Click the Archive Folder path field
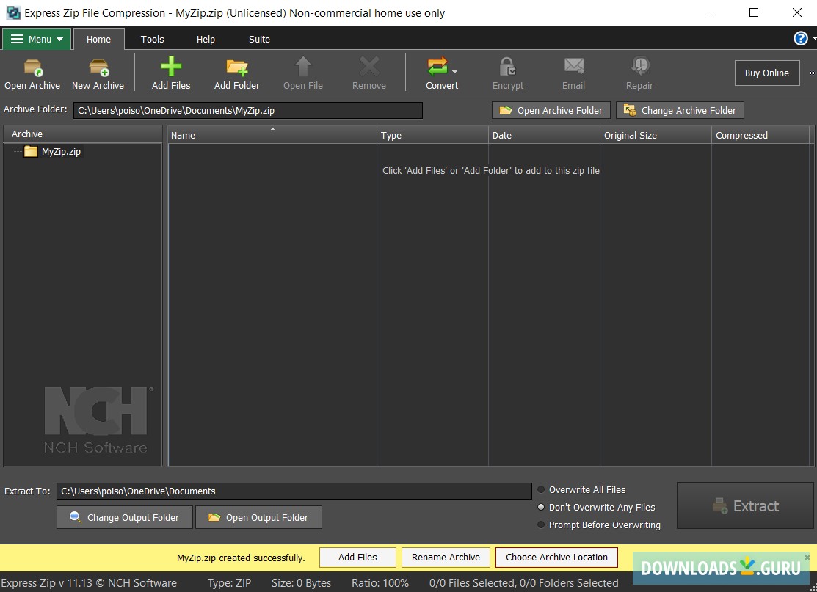This screenshot has width=817, height=592. 248,110
